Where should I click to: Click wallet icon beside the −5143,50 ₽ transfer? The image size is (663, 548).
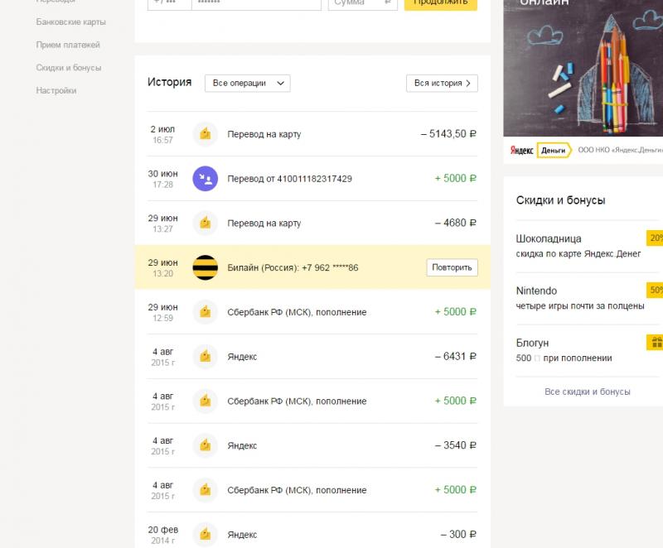coord(205,133)
